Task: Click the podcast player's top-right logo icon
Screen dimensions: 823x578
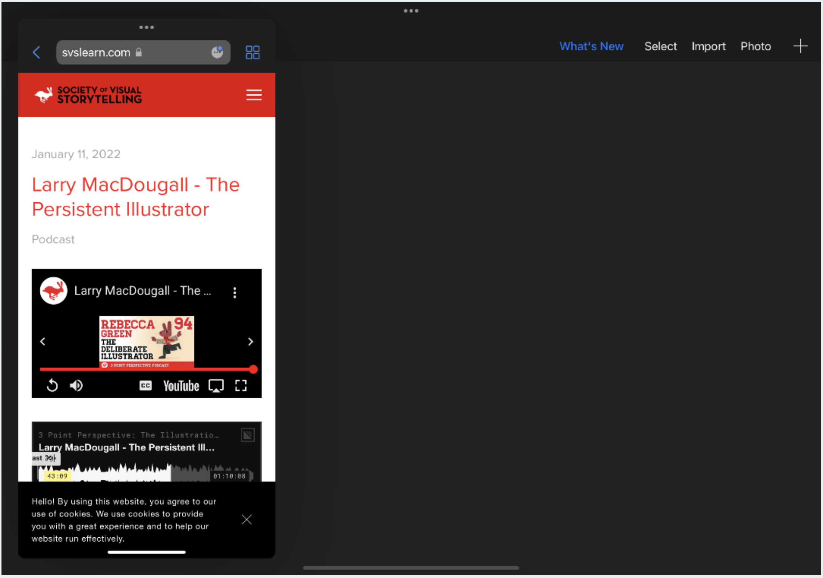Action: [248, 435]
